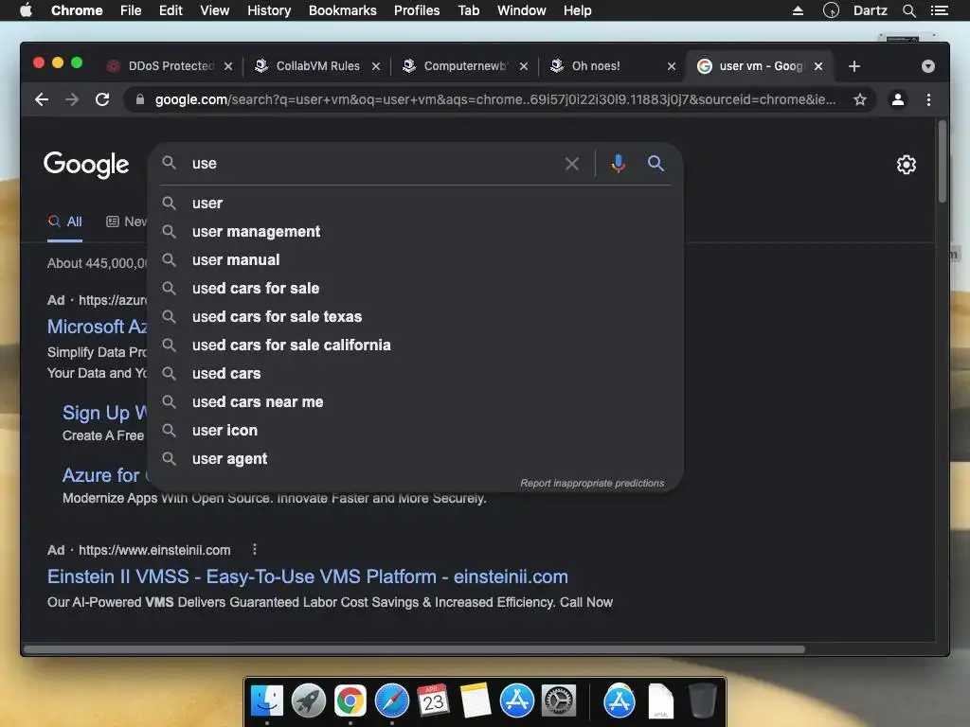This screenshot has height=727, width=970.
Task: Open Chrome's three-dot menu
Action: tap(928, 99)
